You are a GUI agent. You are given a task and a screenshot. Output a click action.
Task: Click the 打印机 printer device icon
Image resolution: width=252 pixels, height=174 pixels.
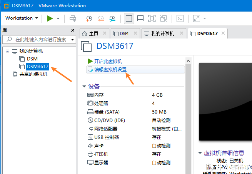pos(90,154)
